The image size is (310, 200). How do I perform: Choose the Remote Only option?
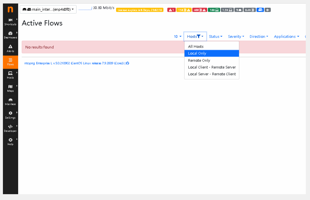tap(212, 60)
